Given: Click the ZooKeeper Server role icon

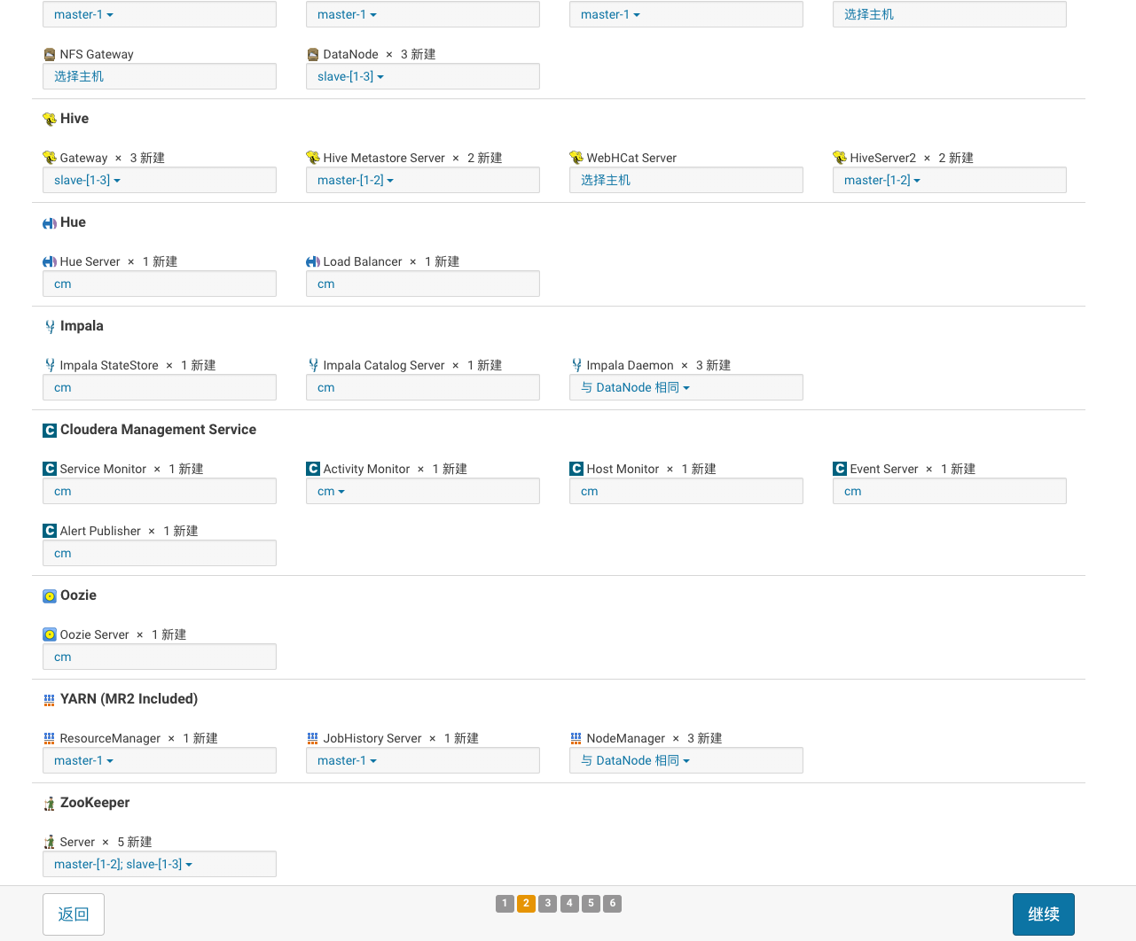Looking at the screenshot, I should coord(50,842).
